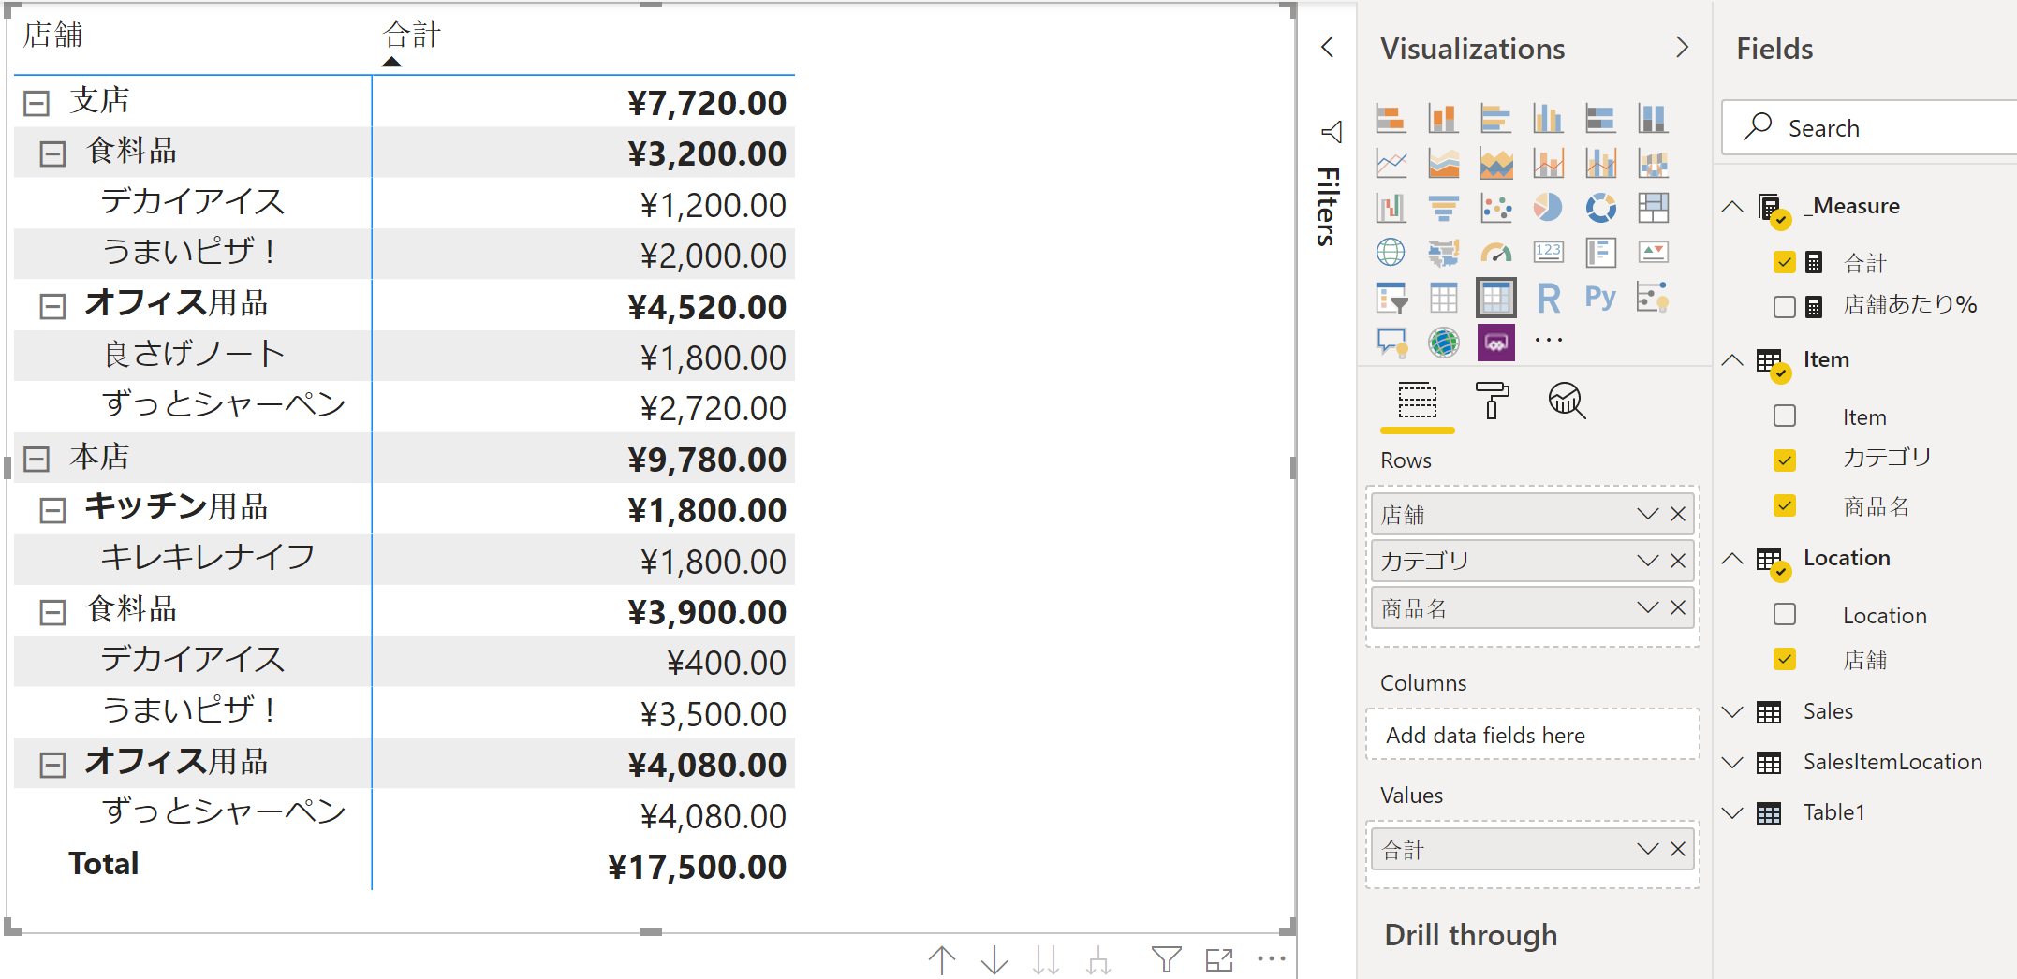Select the Matrix visual
This screenshot has height=979, width=2017.
[x=1495, y=298]
